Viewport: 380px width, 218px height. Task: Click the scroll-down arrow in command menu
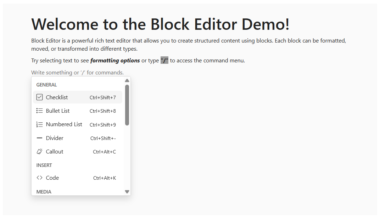click(127, 191)
